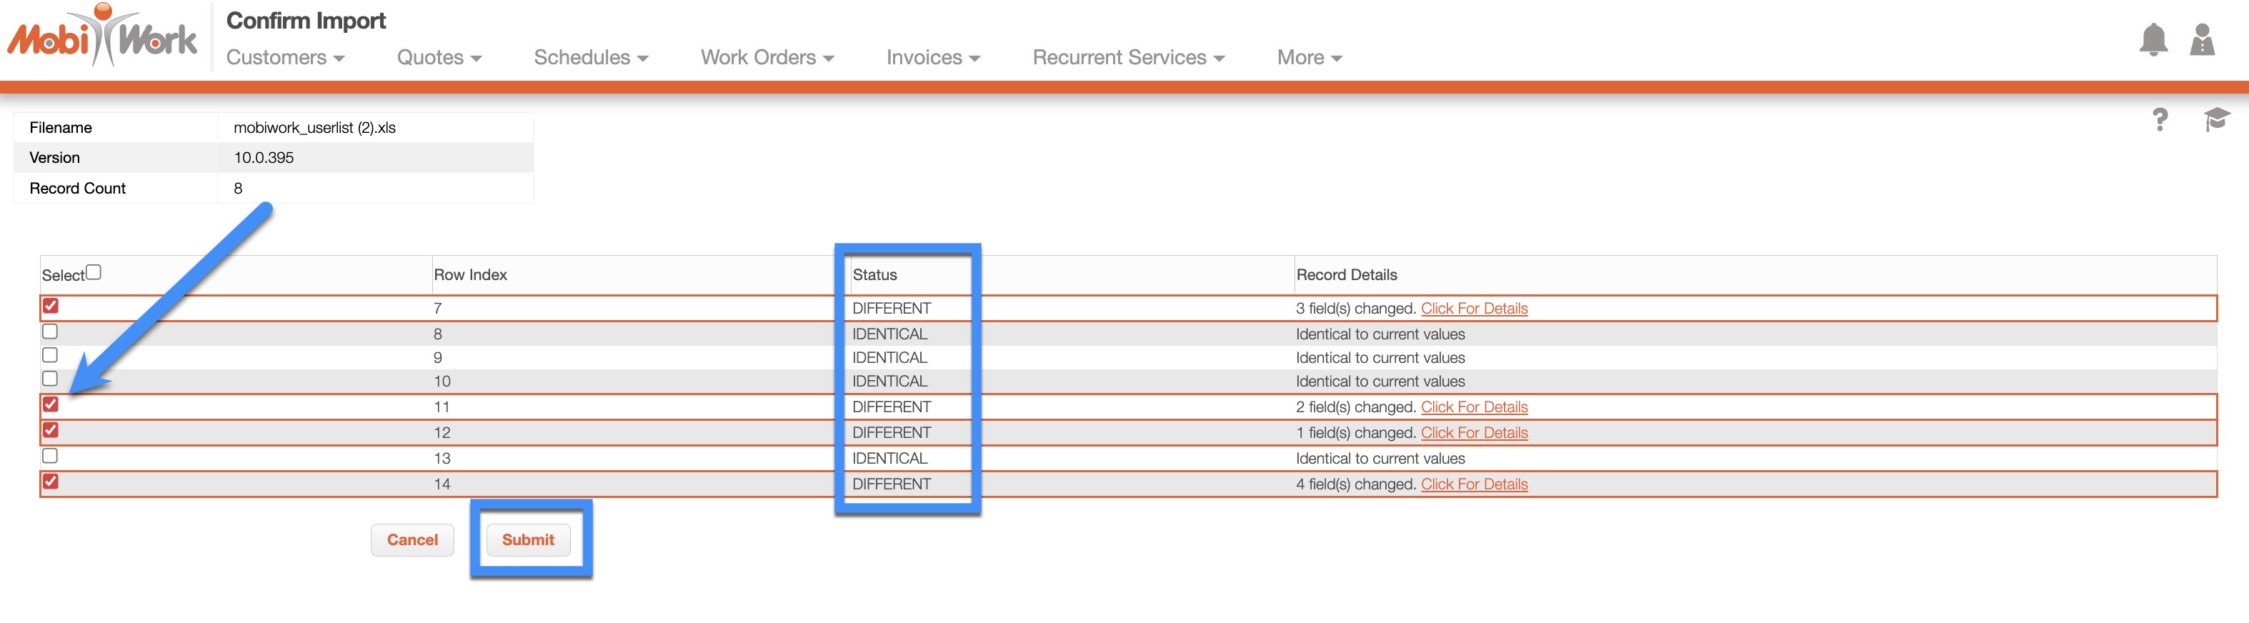
Task: Open the Invoices menu
Action: pos(932,58)
